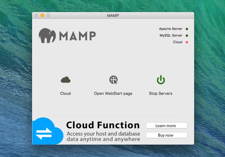Click the green Stop Servers power icon
The image size is (225, 157).
(x=161, y=80)
